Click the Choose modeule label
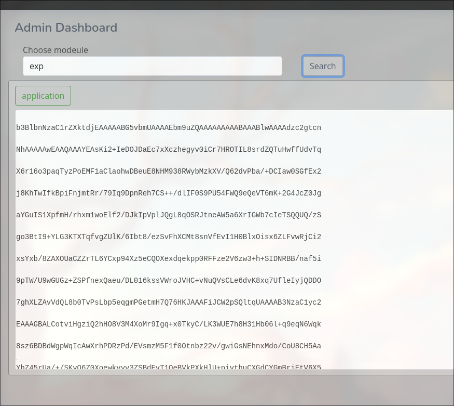The height and width of the screenshot is (406, 454). click(x=56, y=50)
